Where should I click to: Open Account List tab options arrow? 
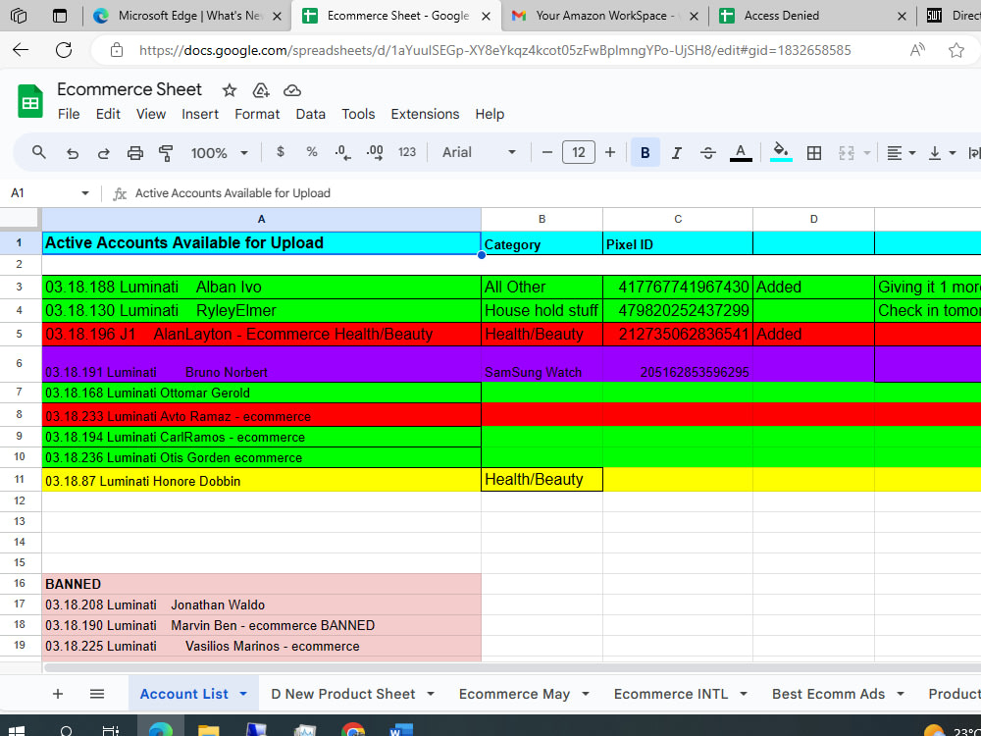tap(243, 694)
